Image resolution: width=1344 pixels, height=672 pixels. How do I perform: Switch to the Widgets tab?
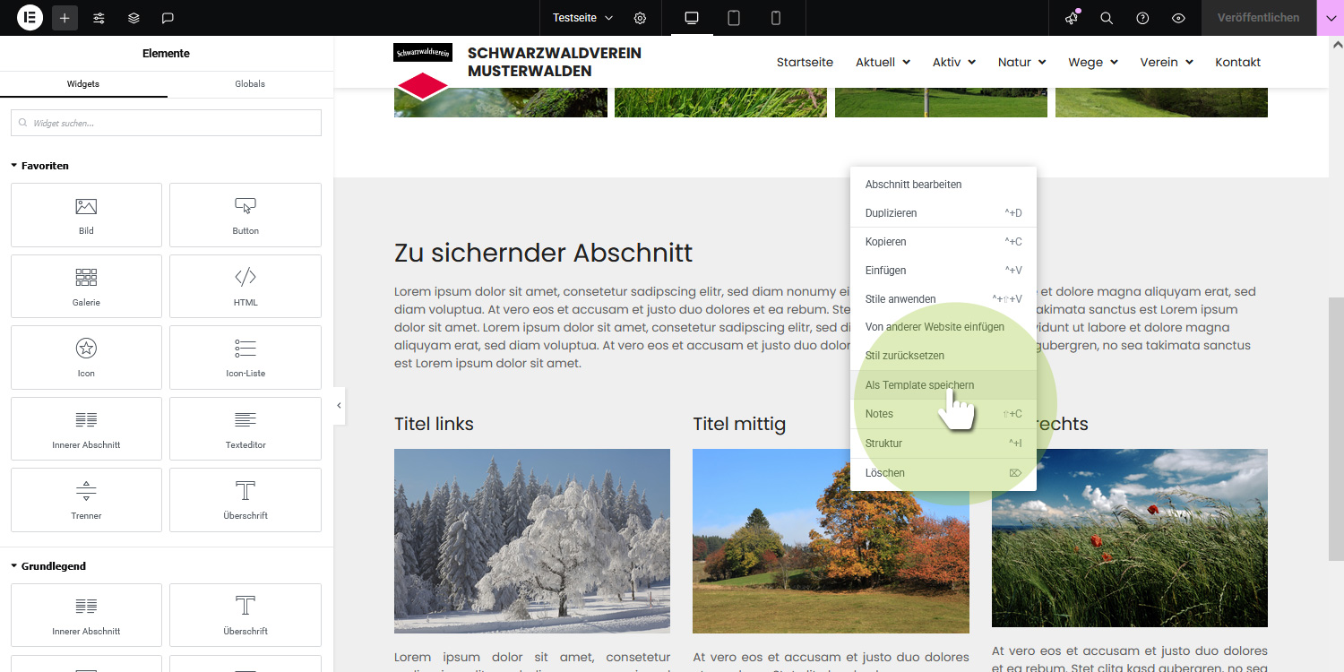(83, 84)
